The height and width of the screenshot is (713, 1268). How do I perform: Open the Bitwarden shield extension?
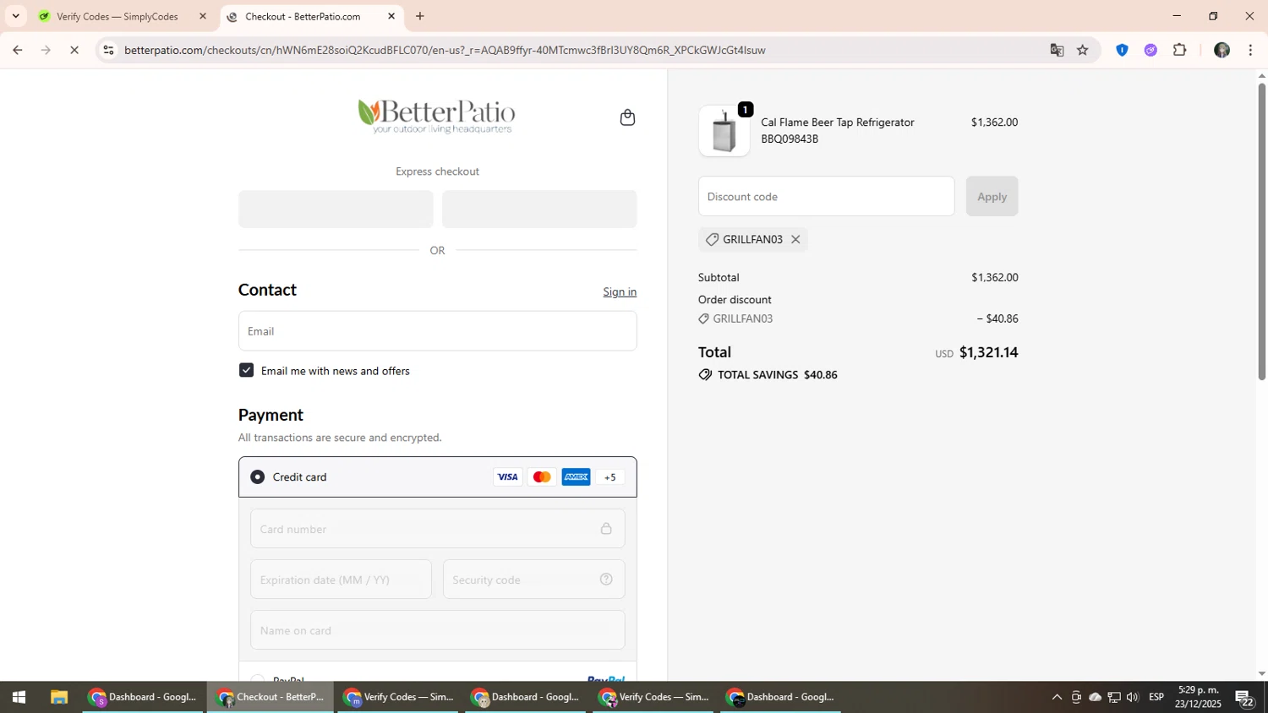[x=1122, y=50]
